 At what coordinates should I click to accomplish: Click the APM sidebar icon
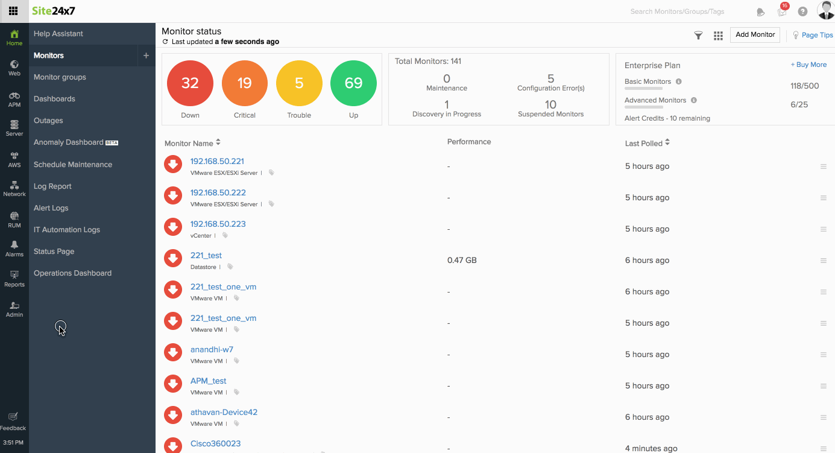click(x=14, y=99)
